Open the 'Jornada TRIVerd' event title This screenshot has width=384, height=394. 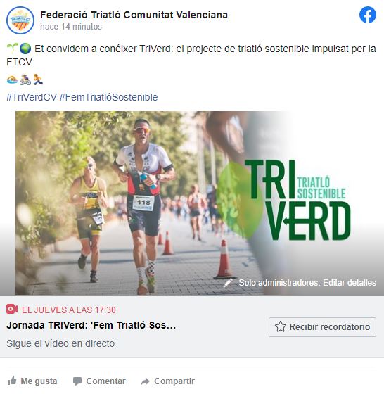point(91,325)
